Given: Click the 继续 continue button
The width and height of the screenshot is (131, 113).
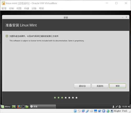Looking at the screenshot, I should [118, 86].
